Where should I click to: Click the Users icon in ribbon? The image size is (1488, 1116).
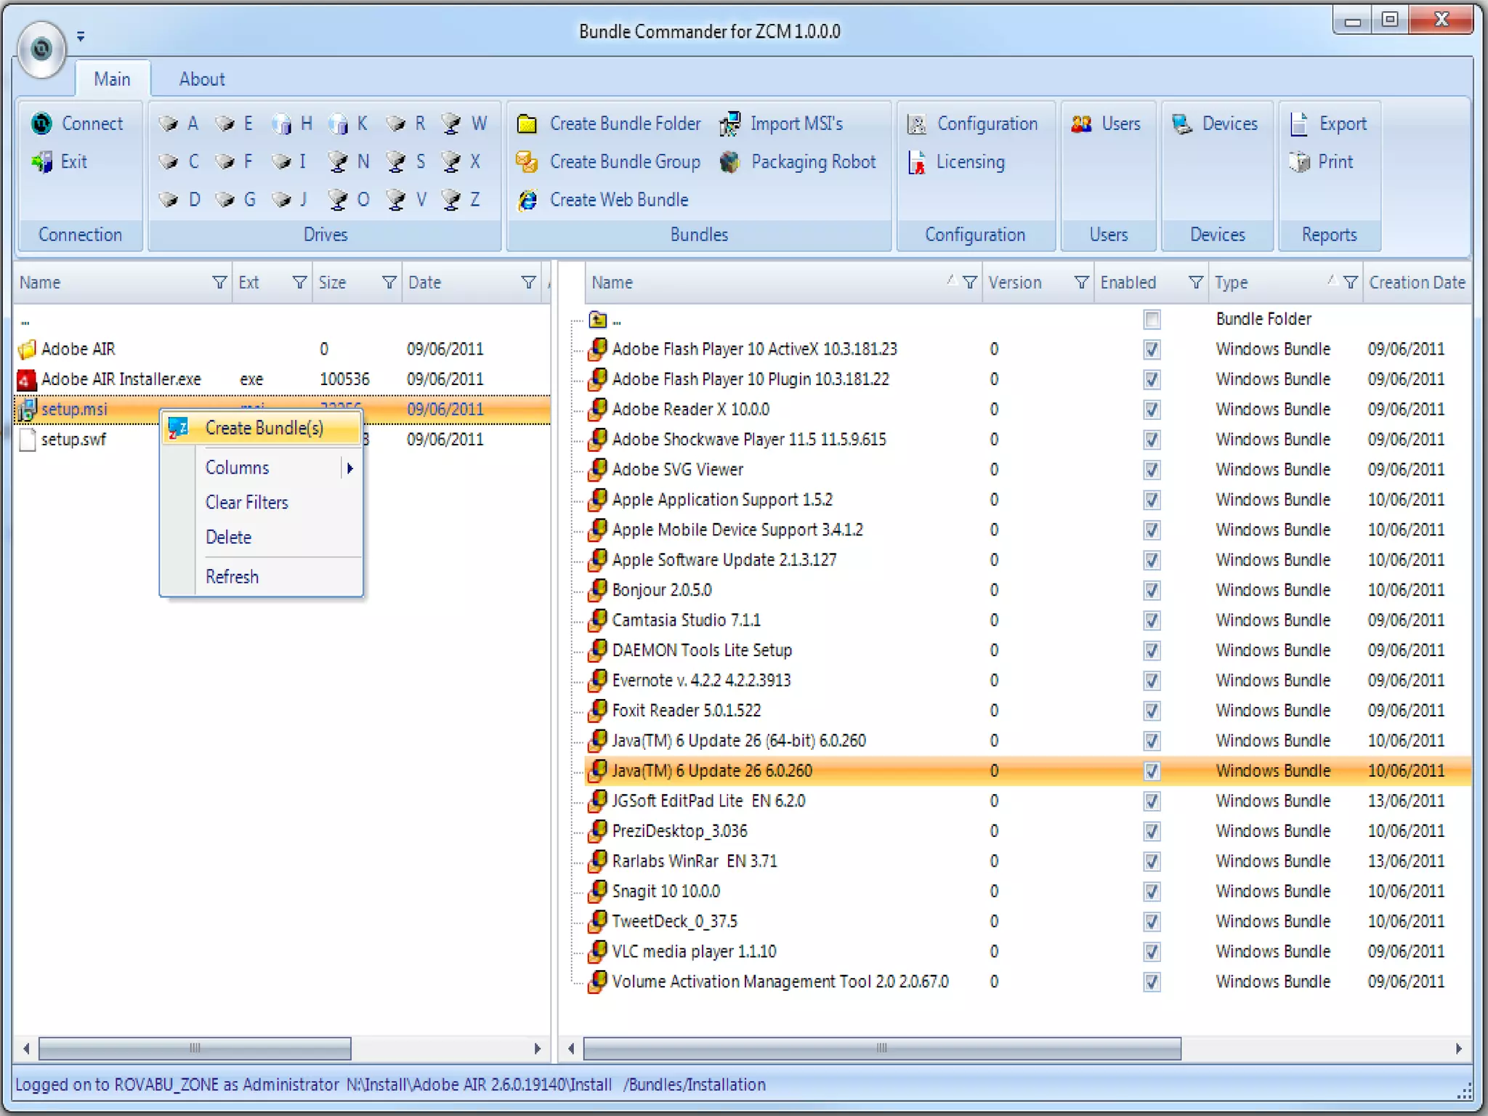coord(1081,124)
